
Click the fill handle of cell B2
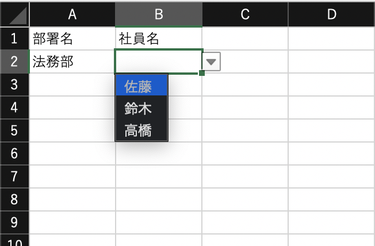(x=202, y=73)
